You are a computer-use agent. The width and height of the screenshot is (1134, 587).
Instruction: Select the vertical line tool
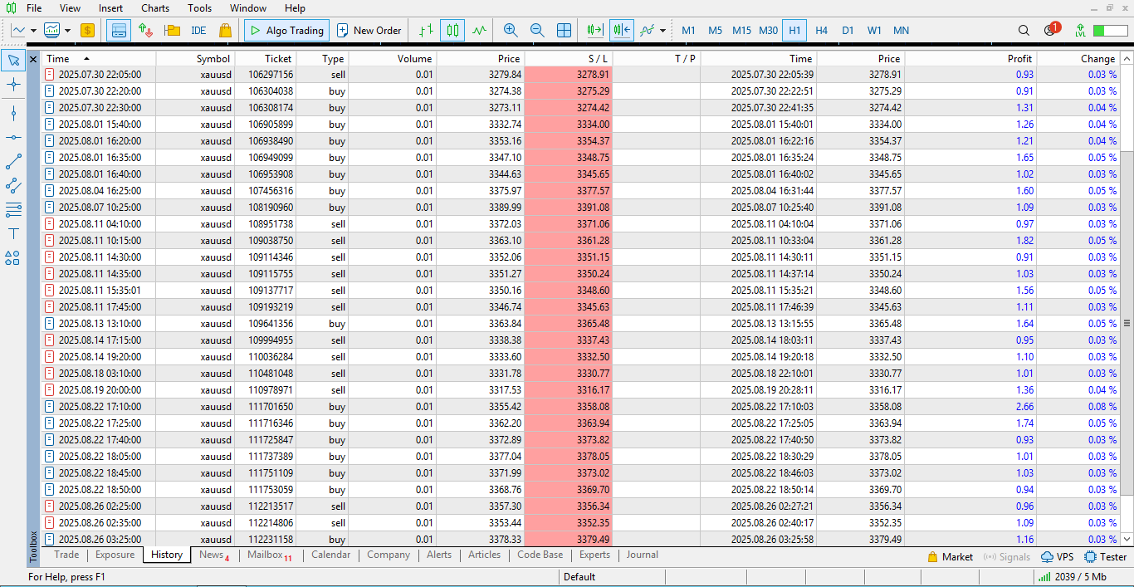point(13,113)
